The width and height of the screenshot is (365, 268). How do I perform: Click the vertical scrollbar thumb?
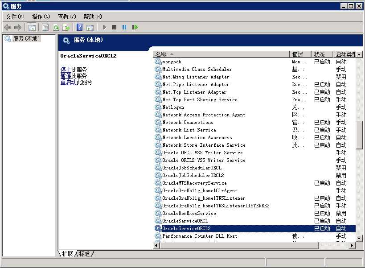pyautogui.click(x=359, y=135)
